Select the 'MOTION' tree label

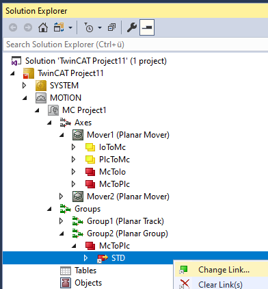[x=66, y=98]
